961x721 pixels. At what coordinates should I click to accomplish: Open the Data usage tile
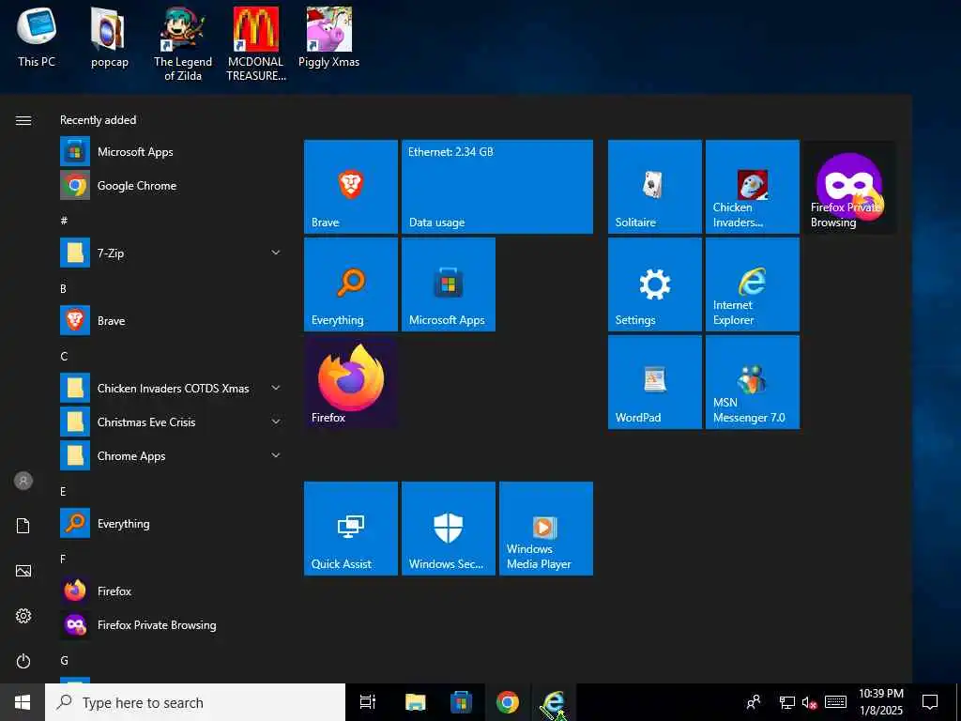pos(497,187)
